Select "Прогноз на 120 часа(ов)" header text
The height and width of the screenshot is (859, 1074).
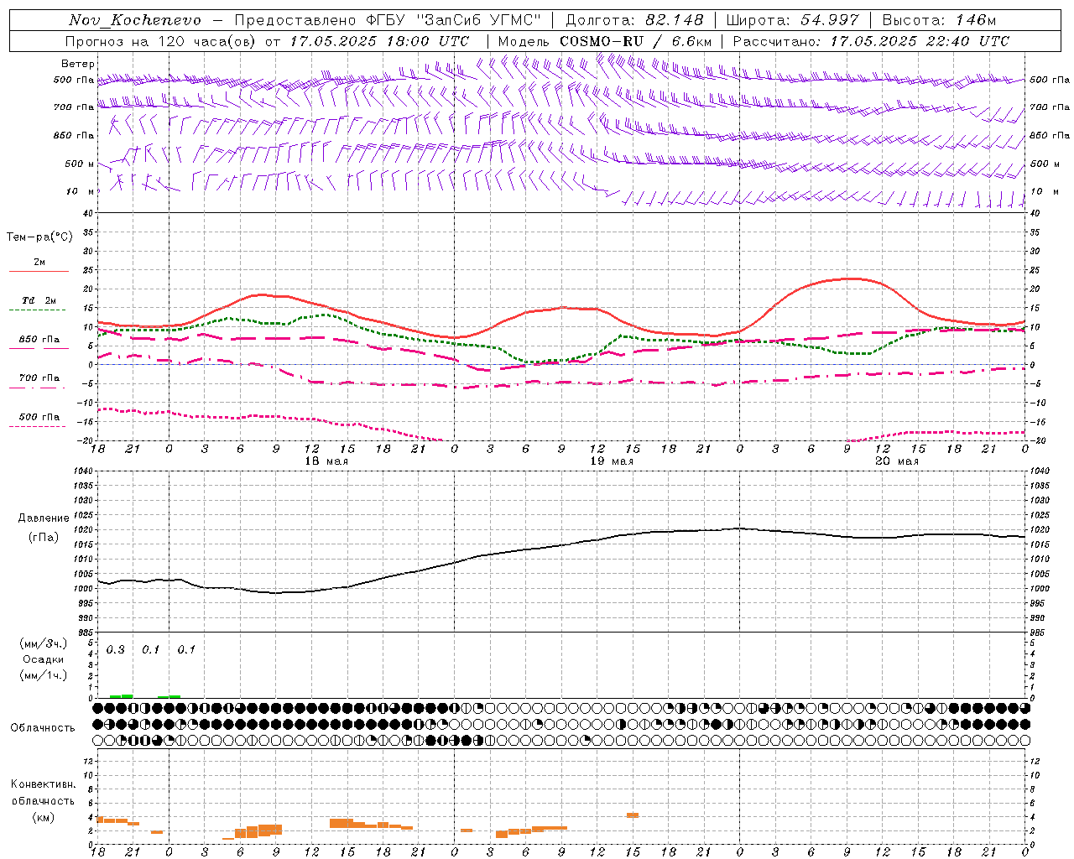(161, 41)
